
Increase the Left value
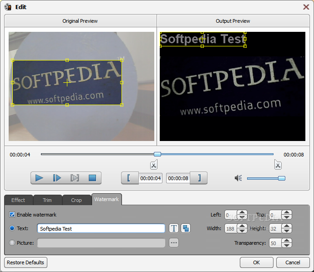click(242, 212)
